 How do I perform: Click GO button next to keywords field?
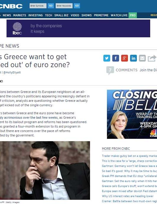(x=77, y=6)
